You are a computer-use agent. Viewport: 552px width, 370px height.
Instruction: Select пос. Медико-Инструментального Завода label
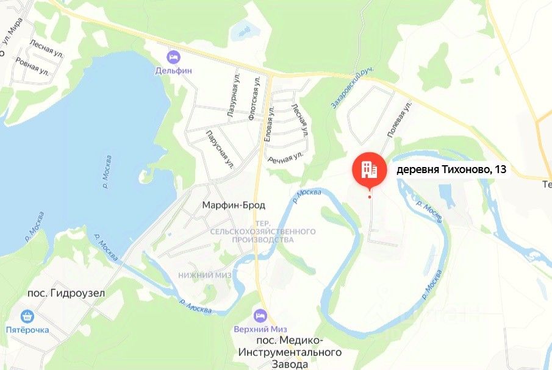(x=290, y=352)
